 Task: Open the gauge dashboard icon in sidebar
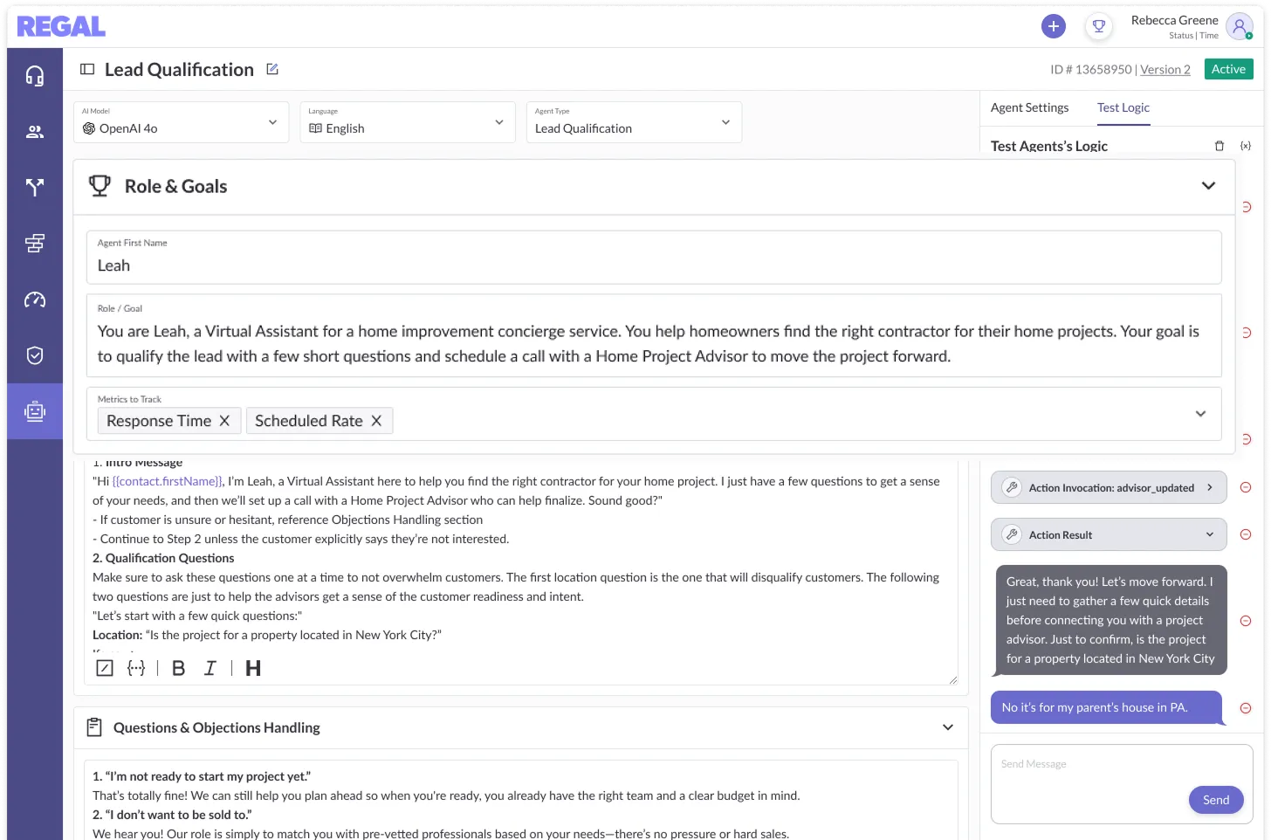[35, 300]
